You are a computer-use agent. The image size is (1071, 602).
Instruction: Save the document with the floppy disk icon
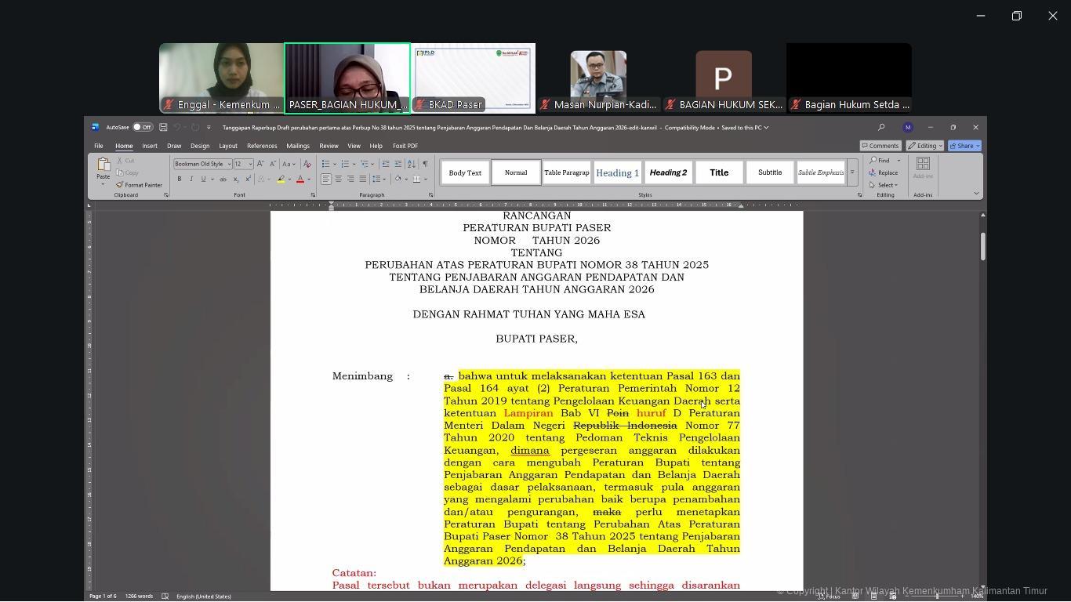[163, 127]
